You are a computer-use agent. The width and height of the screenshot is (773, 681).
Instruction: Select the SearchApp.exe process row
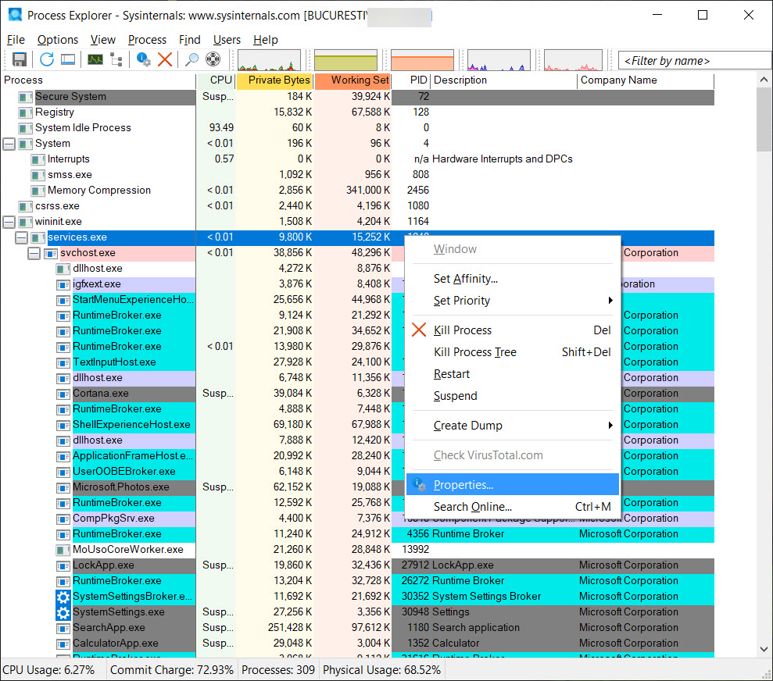pyautogui.click(x=357, y=629)
